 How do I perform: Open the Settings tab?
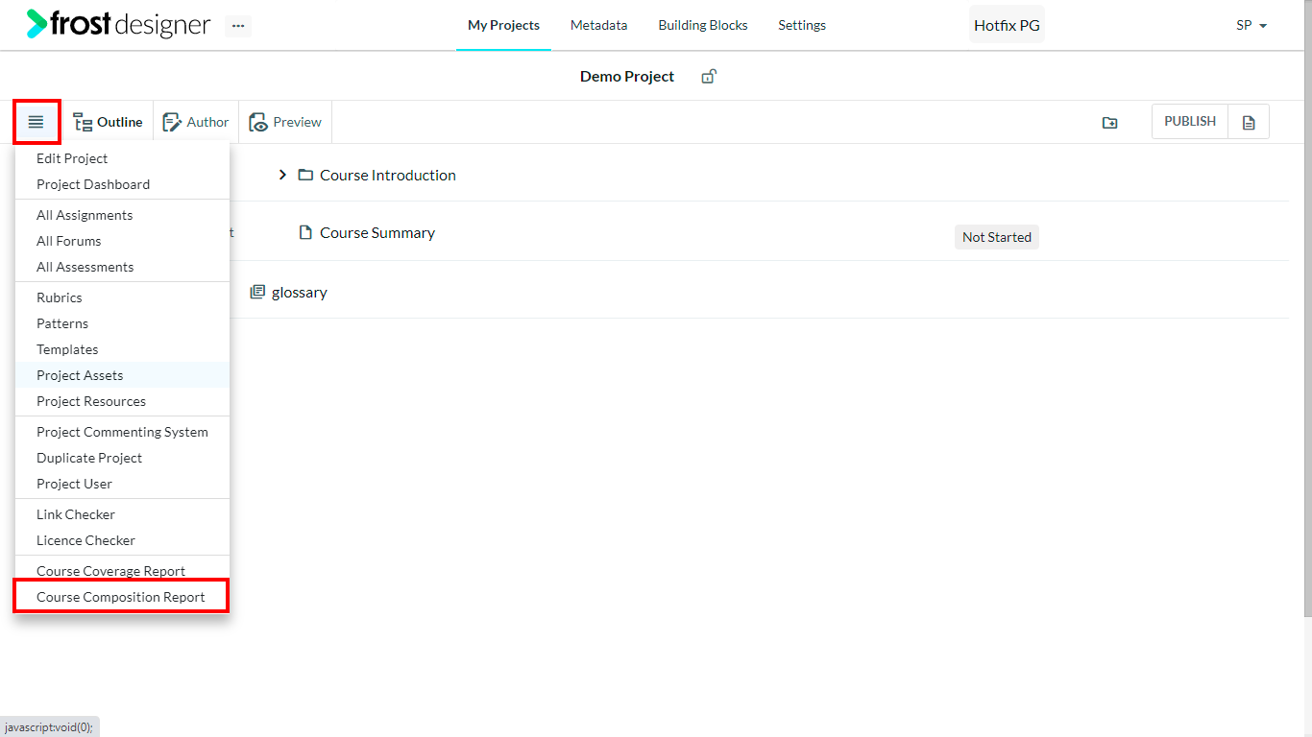(802, 26)
